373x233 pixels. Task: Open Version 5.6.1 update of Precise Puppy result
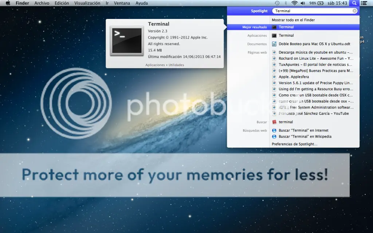316,83
